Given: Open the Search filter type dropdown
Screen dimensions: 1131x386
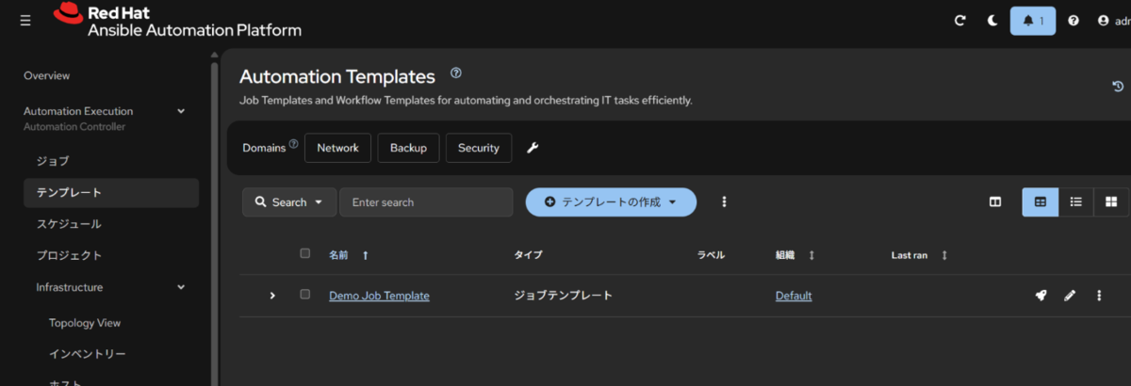Looking at the screenshot, I should tap(289, 202).
